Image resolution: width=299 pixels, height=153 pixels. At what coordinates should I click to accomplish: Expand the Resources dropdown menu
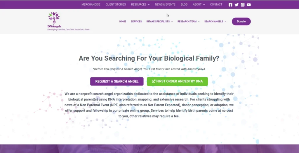140,5
